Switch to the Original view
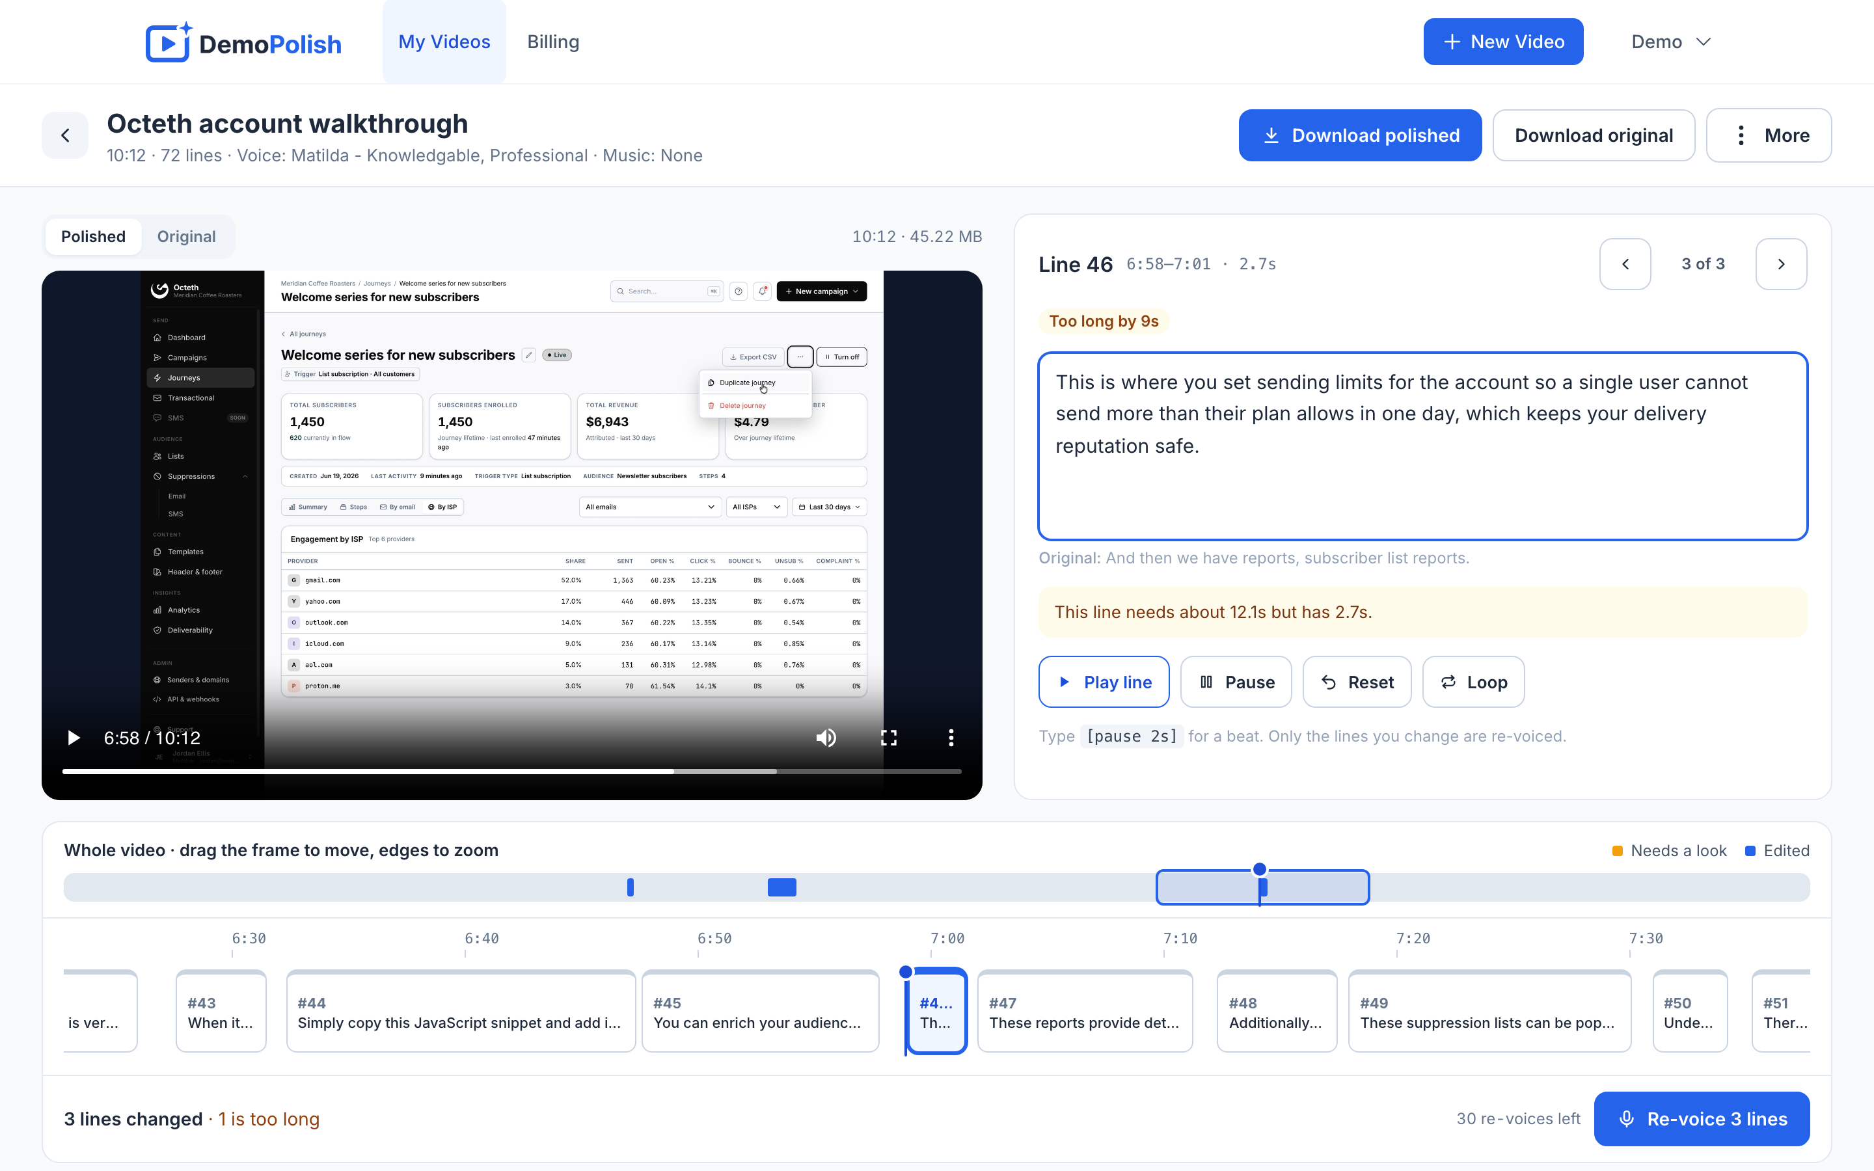This screenshot has width=1874, height=1171. [x=187, y=237]
